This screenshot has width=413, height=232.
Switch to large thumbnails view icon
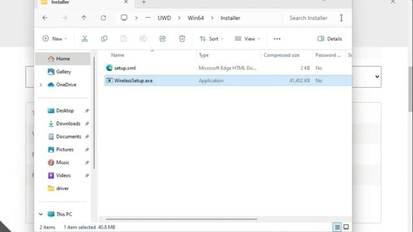[346, 227]
